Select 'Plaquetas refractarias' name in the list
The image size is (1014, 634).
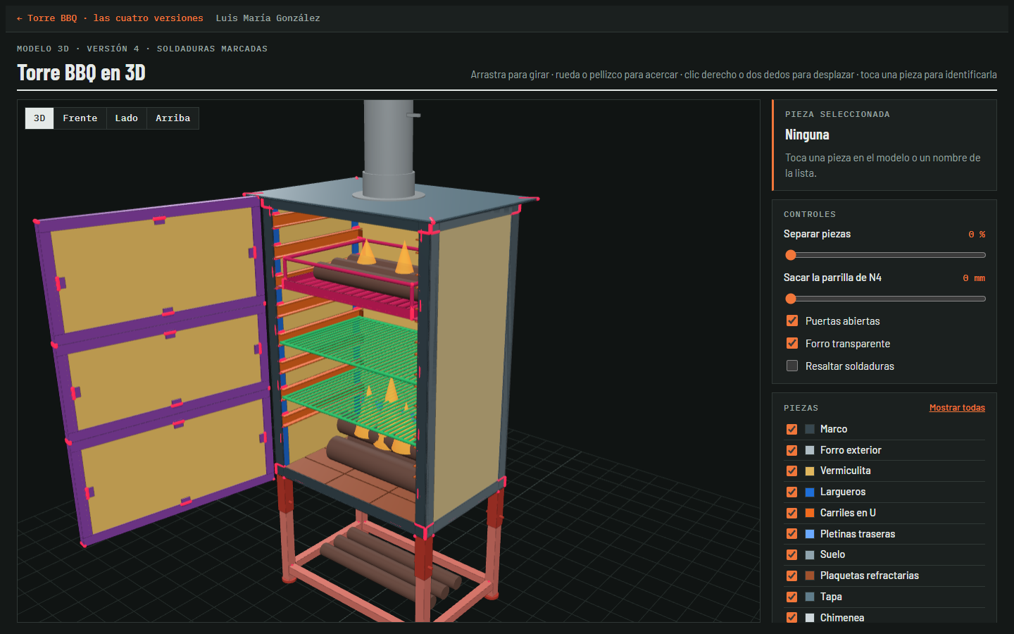tap(870, 576)
